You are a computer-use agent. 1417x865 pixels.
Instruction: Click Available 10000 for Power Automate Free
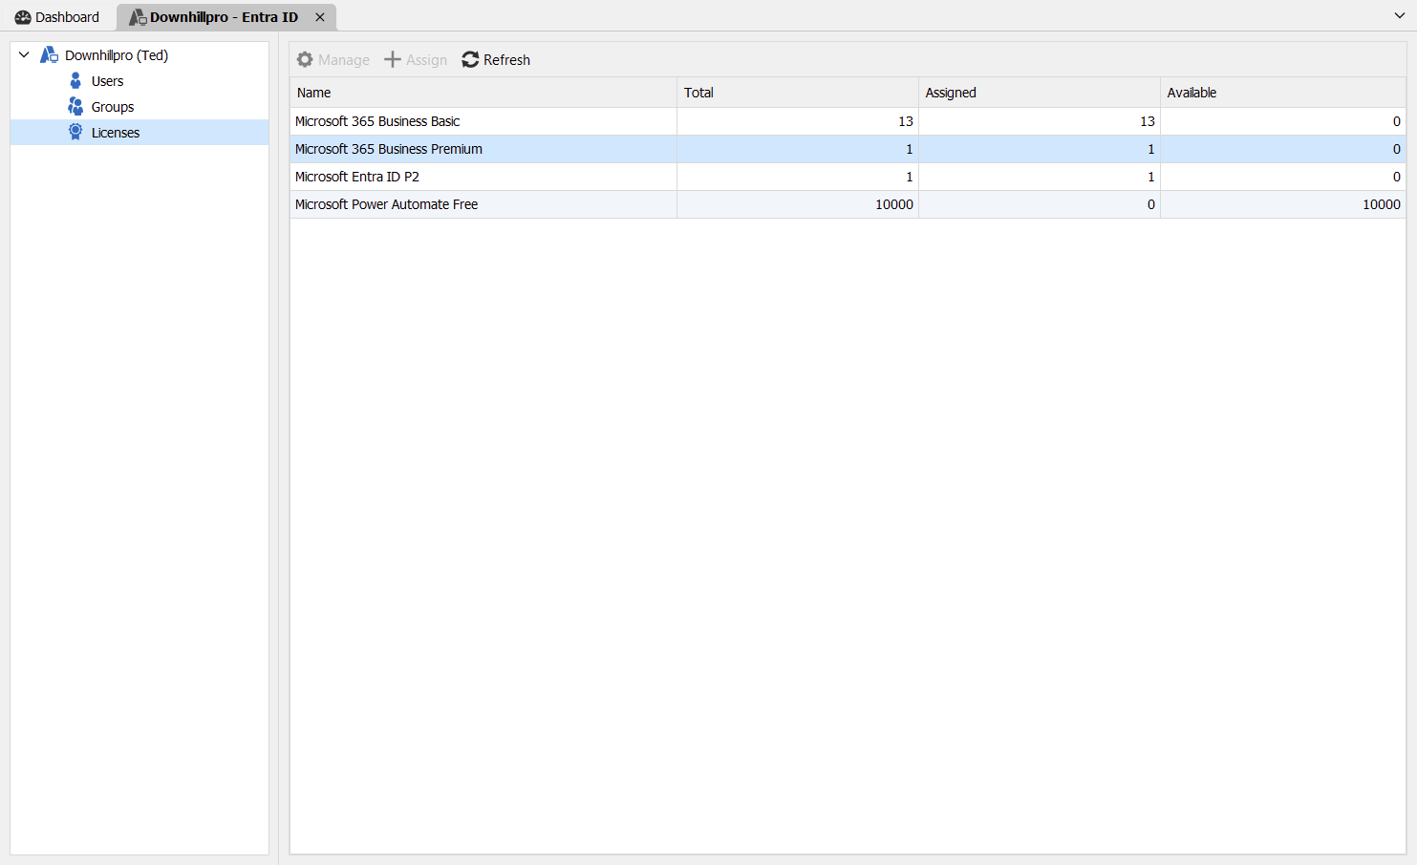coord(1382,204)
